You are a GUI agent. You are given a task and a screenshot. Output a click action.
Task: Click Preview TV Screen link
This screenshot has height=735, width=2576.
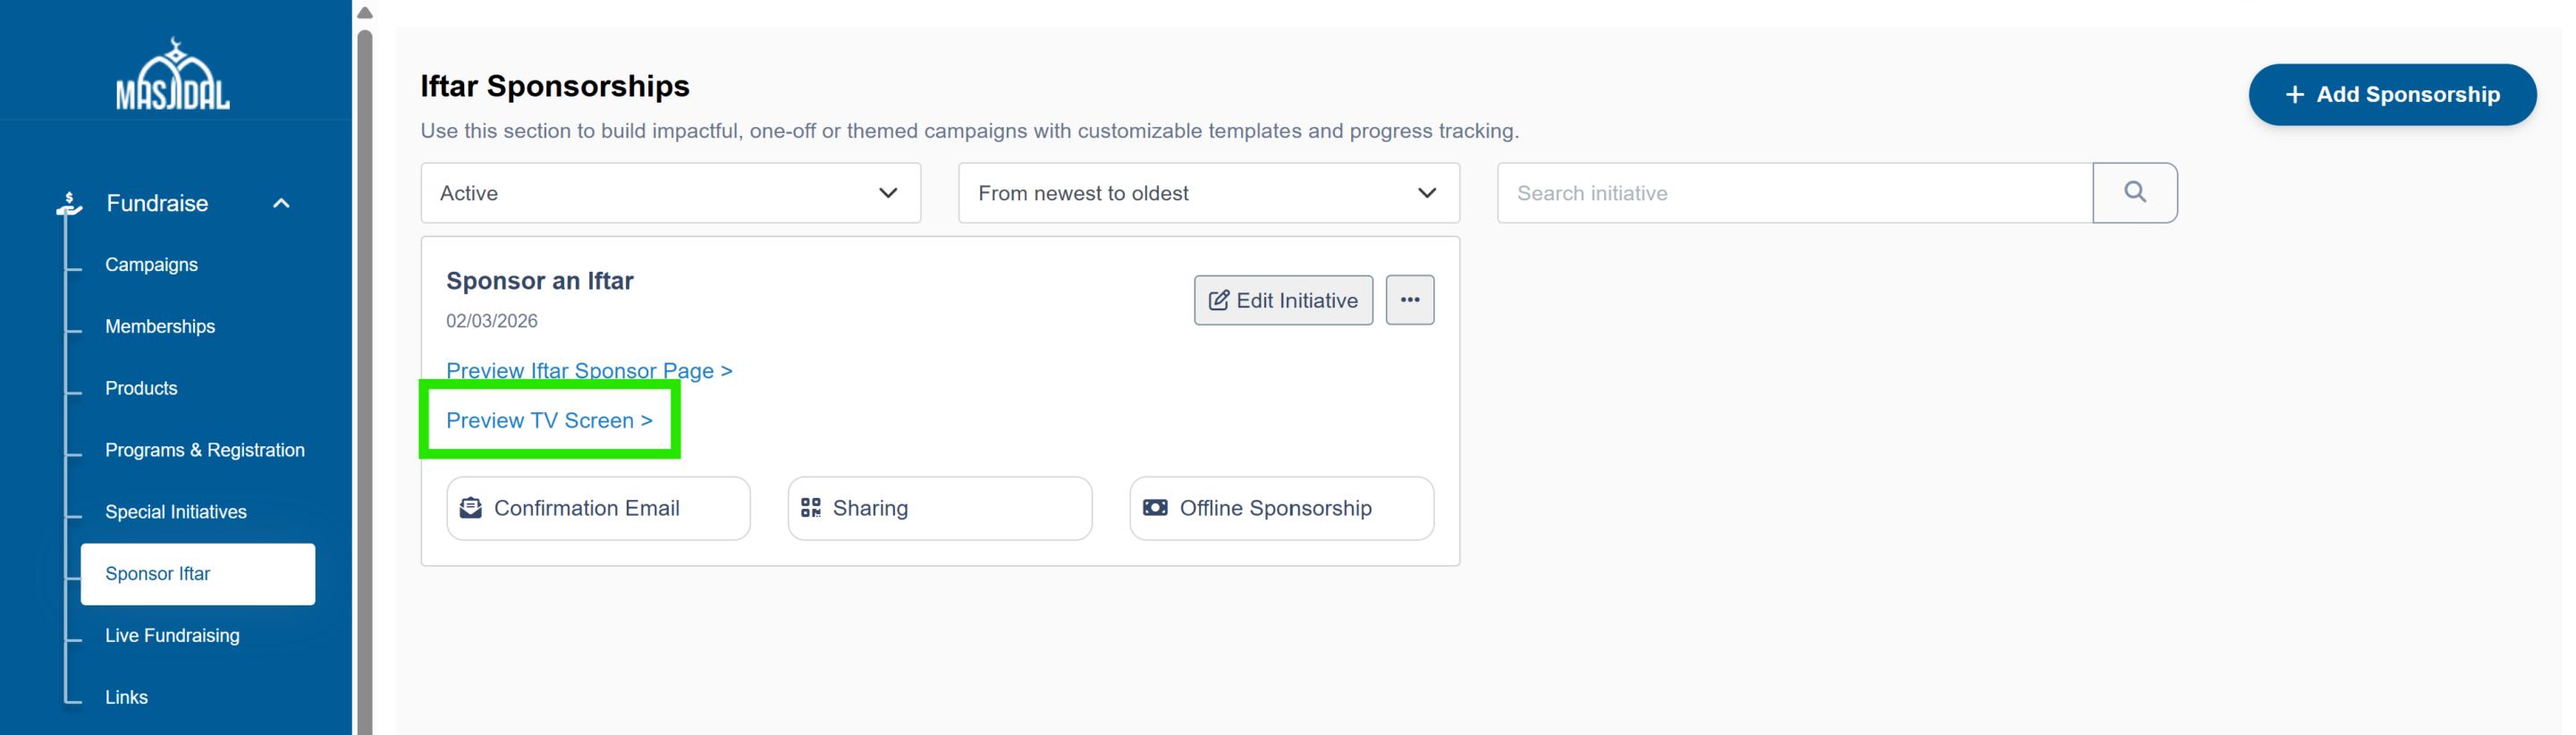click(x=548, y=421)
